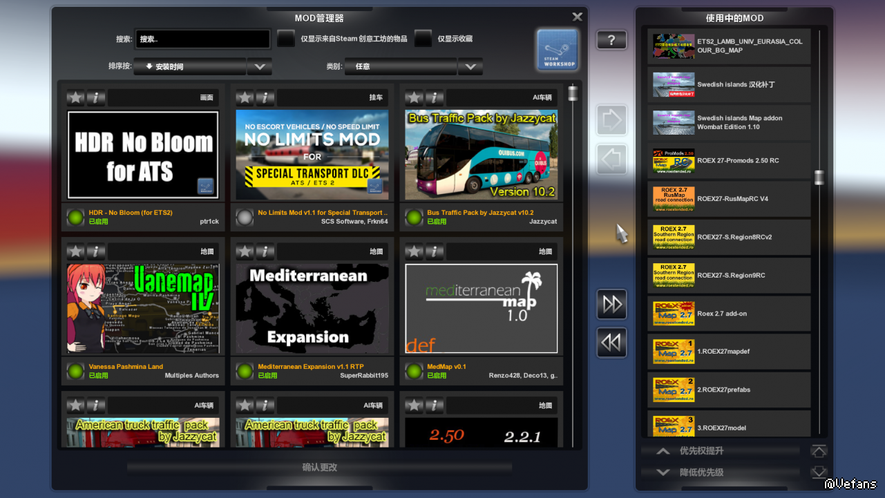The width and height of the screenshot is (885, 498).
Task: Click 降低优先级 to lower mod priority
Action: 721,472
